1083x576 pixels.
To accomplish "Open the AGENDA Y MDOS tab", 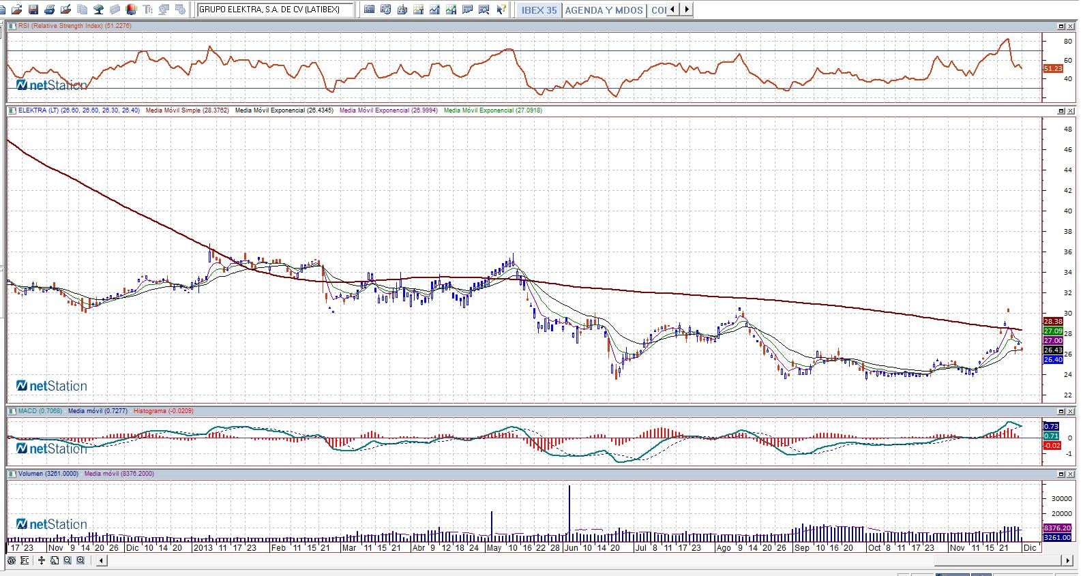I will tap(604, 10).
